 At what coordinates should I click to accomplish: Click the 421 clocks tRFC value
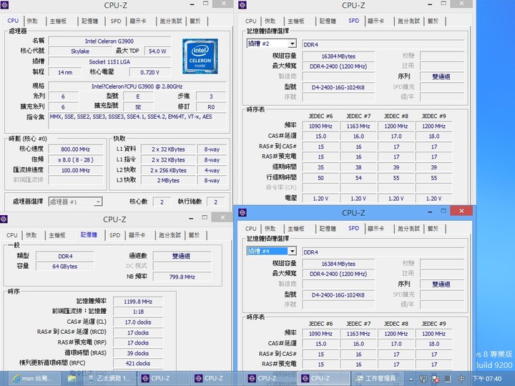pyautogui.click(x=138, y=363)
